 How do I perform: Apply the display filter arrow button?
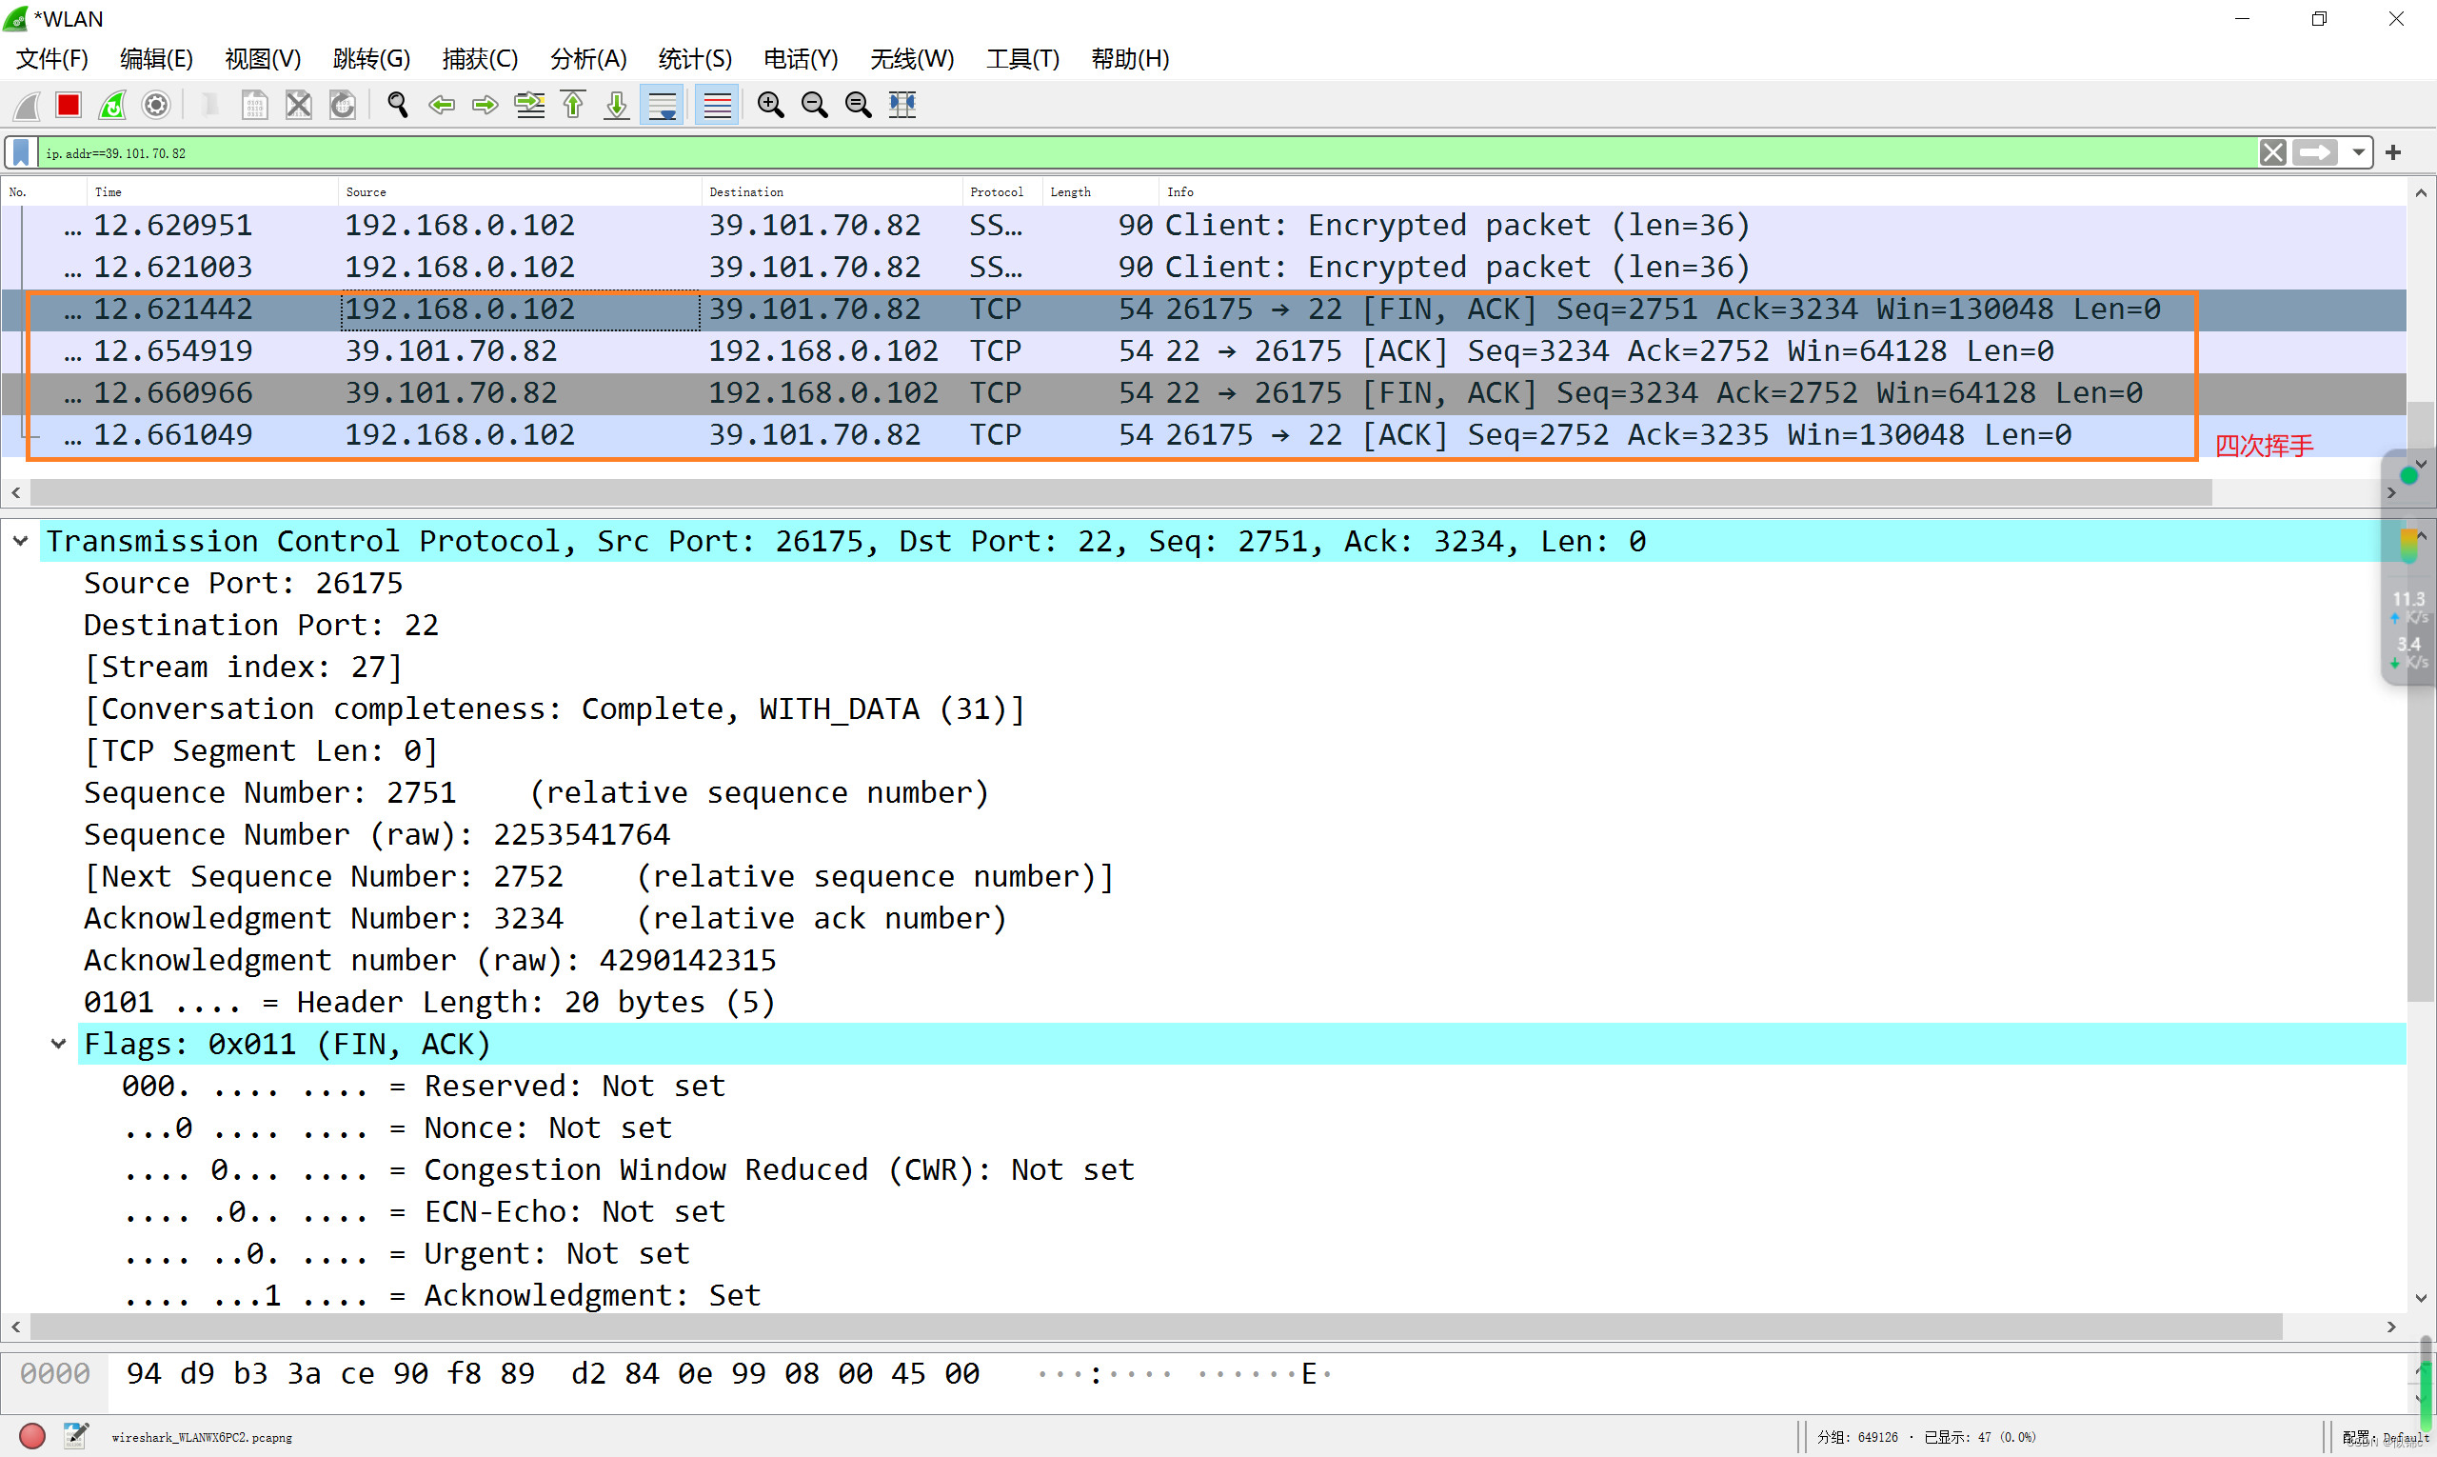pyautogui.click(x=2316, y=152)
